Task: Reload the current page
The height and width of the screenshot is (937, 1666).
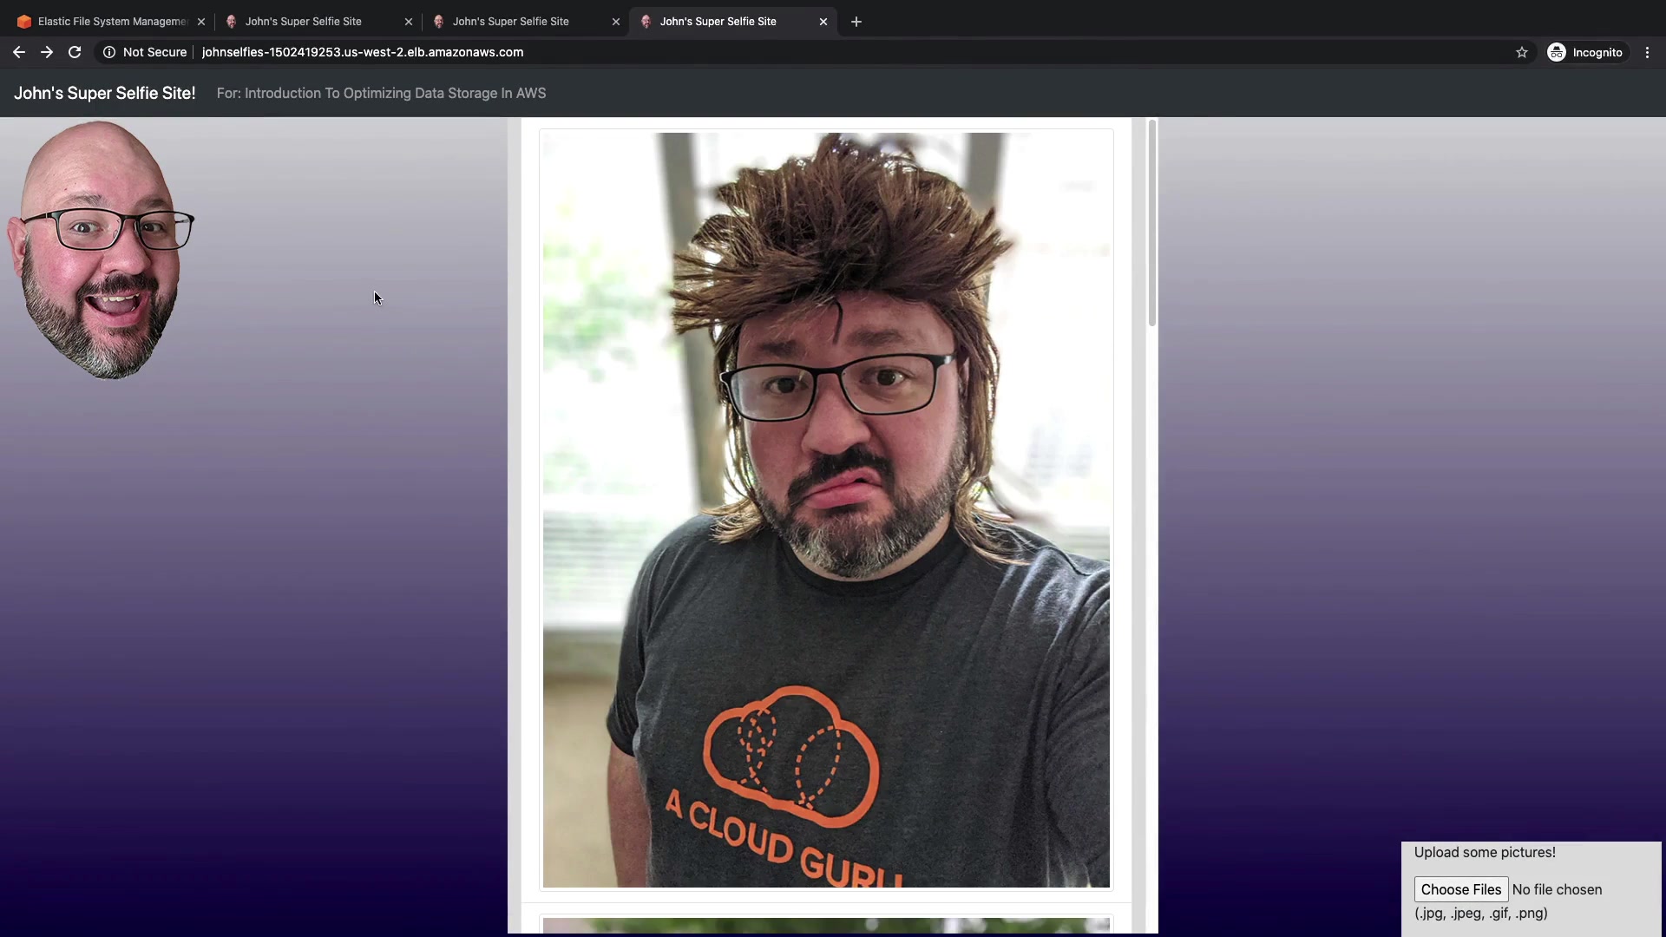Action: click(x=75, y=52)
